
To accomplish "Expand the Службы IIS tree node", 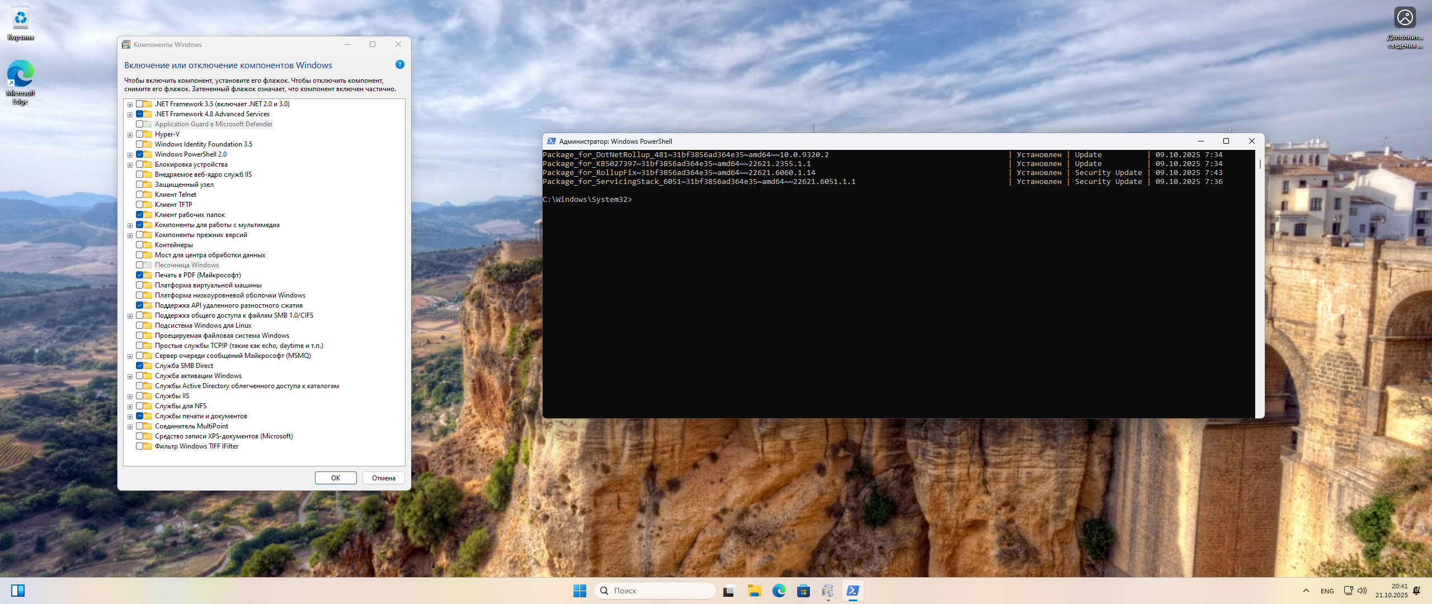I will click(x=130, y=397).
